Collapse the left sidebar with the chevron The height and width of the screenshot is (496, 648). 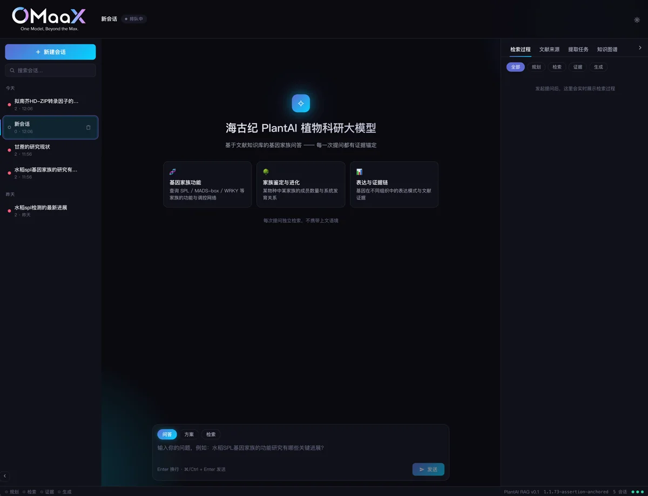pyautogui.click(x=5, y=476)
